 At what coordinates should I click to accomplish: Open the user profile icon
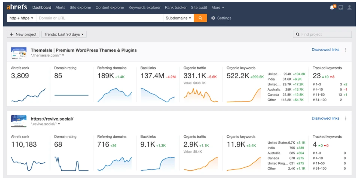(350, 7)
